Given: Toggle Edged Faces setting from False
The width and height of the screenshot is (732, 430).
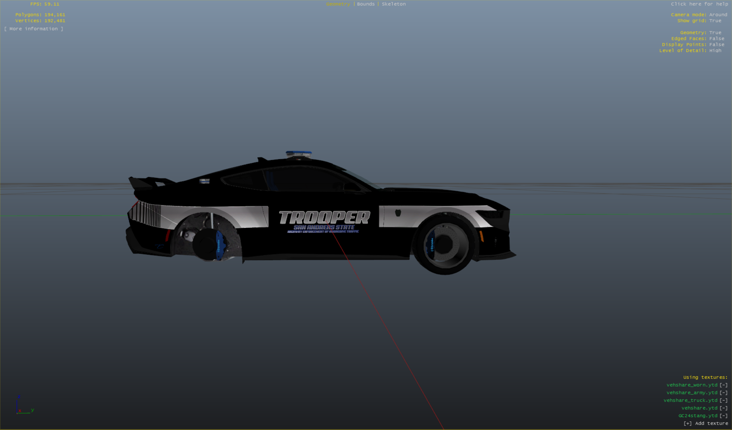Looking at the screenshot, I should click(716, 39).
